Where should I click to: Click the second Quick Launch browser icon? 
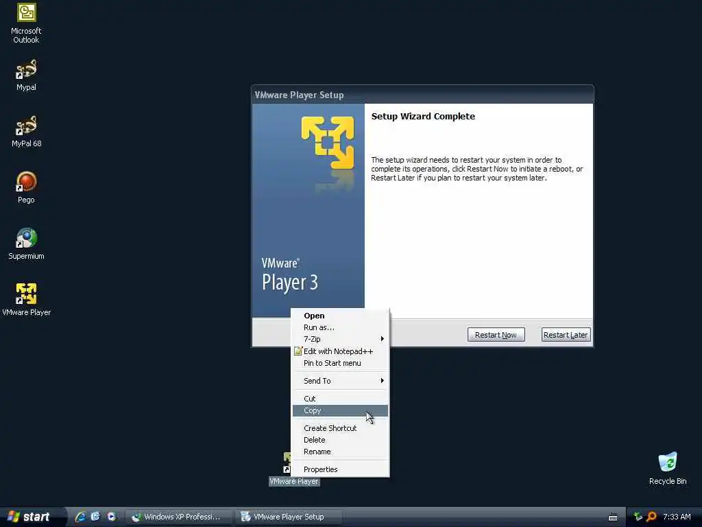point(95,517)
